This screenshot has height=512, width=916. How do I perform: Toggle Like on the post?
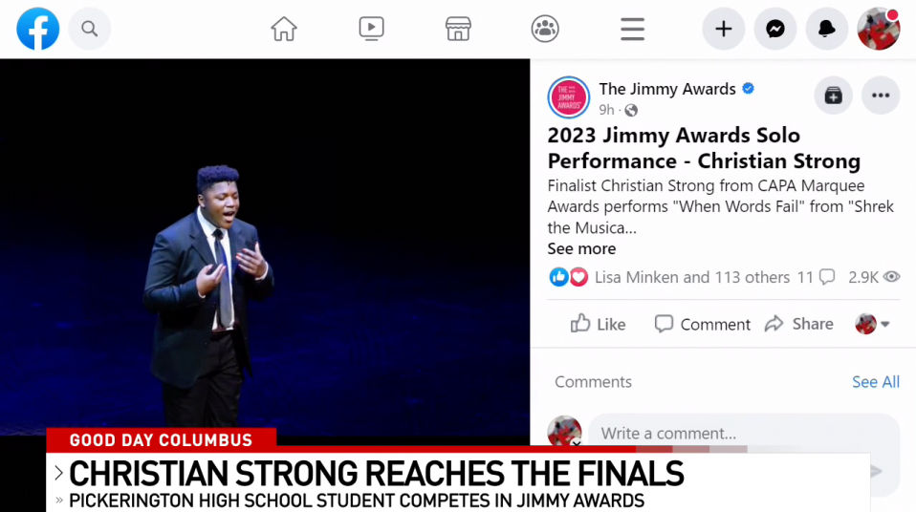[x=598, y=324]
